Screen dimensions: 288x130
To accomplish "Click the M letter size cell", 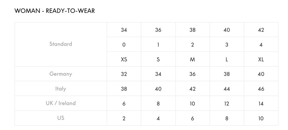I will (192, 59).
